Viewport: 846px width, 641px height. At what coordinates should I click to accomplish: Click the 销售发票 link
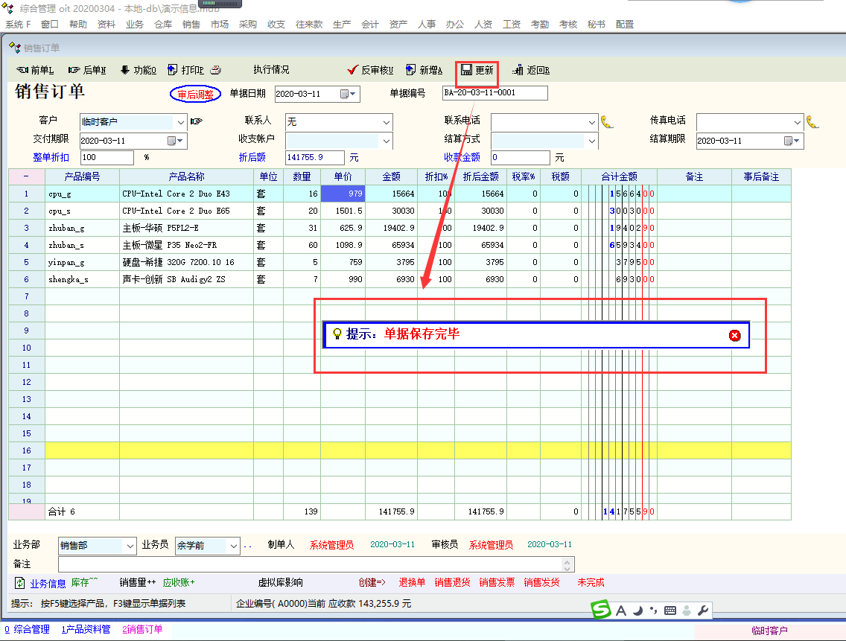click(x=497, y=582)
